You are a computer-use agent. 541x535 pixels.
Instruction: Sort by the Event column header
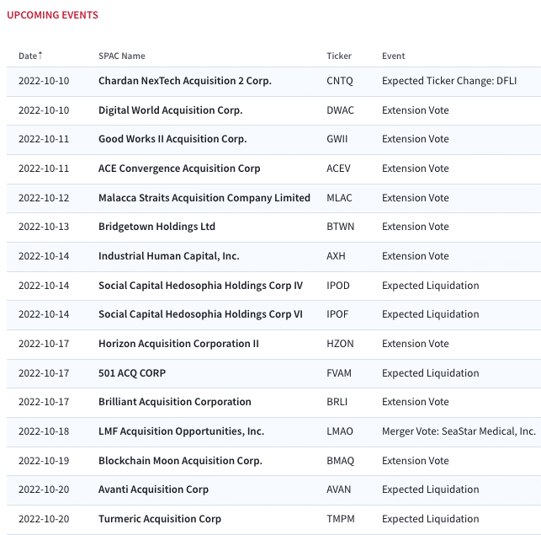(x=393, y=56)
